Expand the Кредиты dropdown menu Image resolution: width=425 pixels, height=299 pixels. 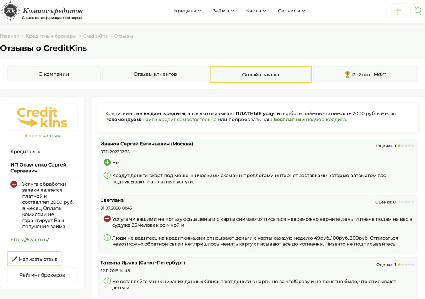187,11
